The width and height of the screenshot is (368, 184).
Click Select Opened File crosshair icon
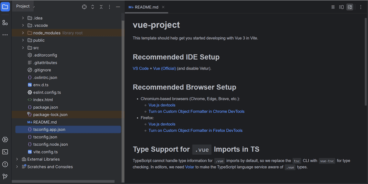[x=84, y=7]
